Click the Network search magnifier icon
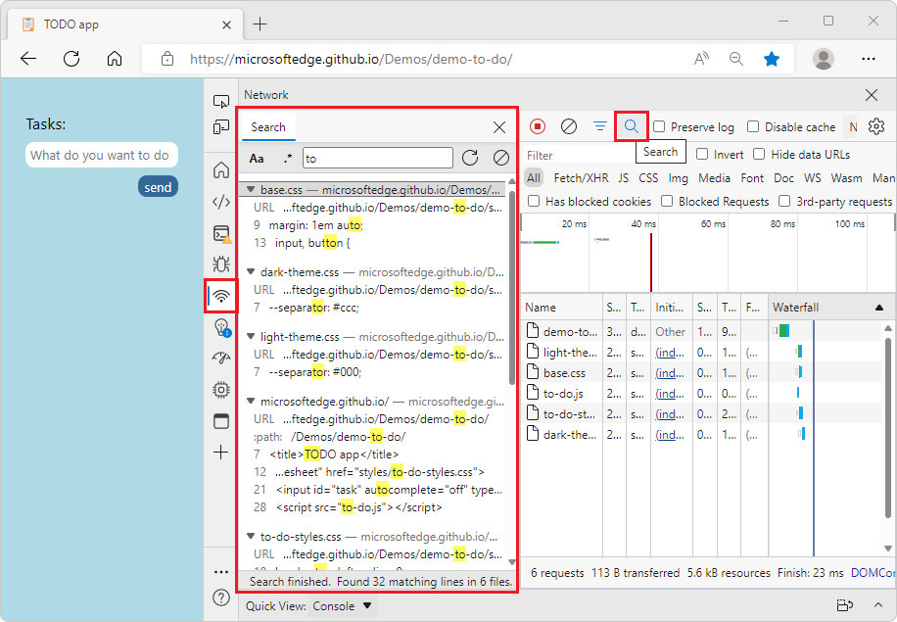Viewport: 897px width, 622px height. pos(631,126)
